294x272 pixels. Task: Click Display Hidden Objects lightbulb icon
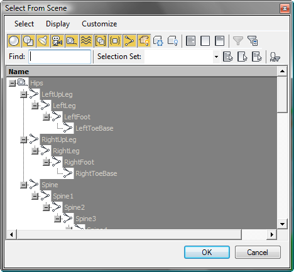(173, 41)
